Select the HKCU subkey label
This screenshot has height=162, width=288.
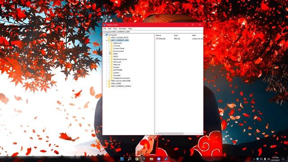pyautogui.click(x=116, y=57)
